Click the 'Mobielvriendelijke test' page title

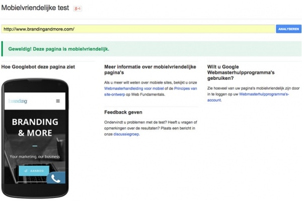click(x=35, y=8)
